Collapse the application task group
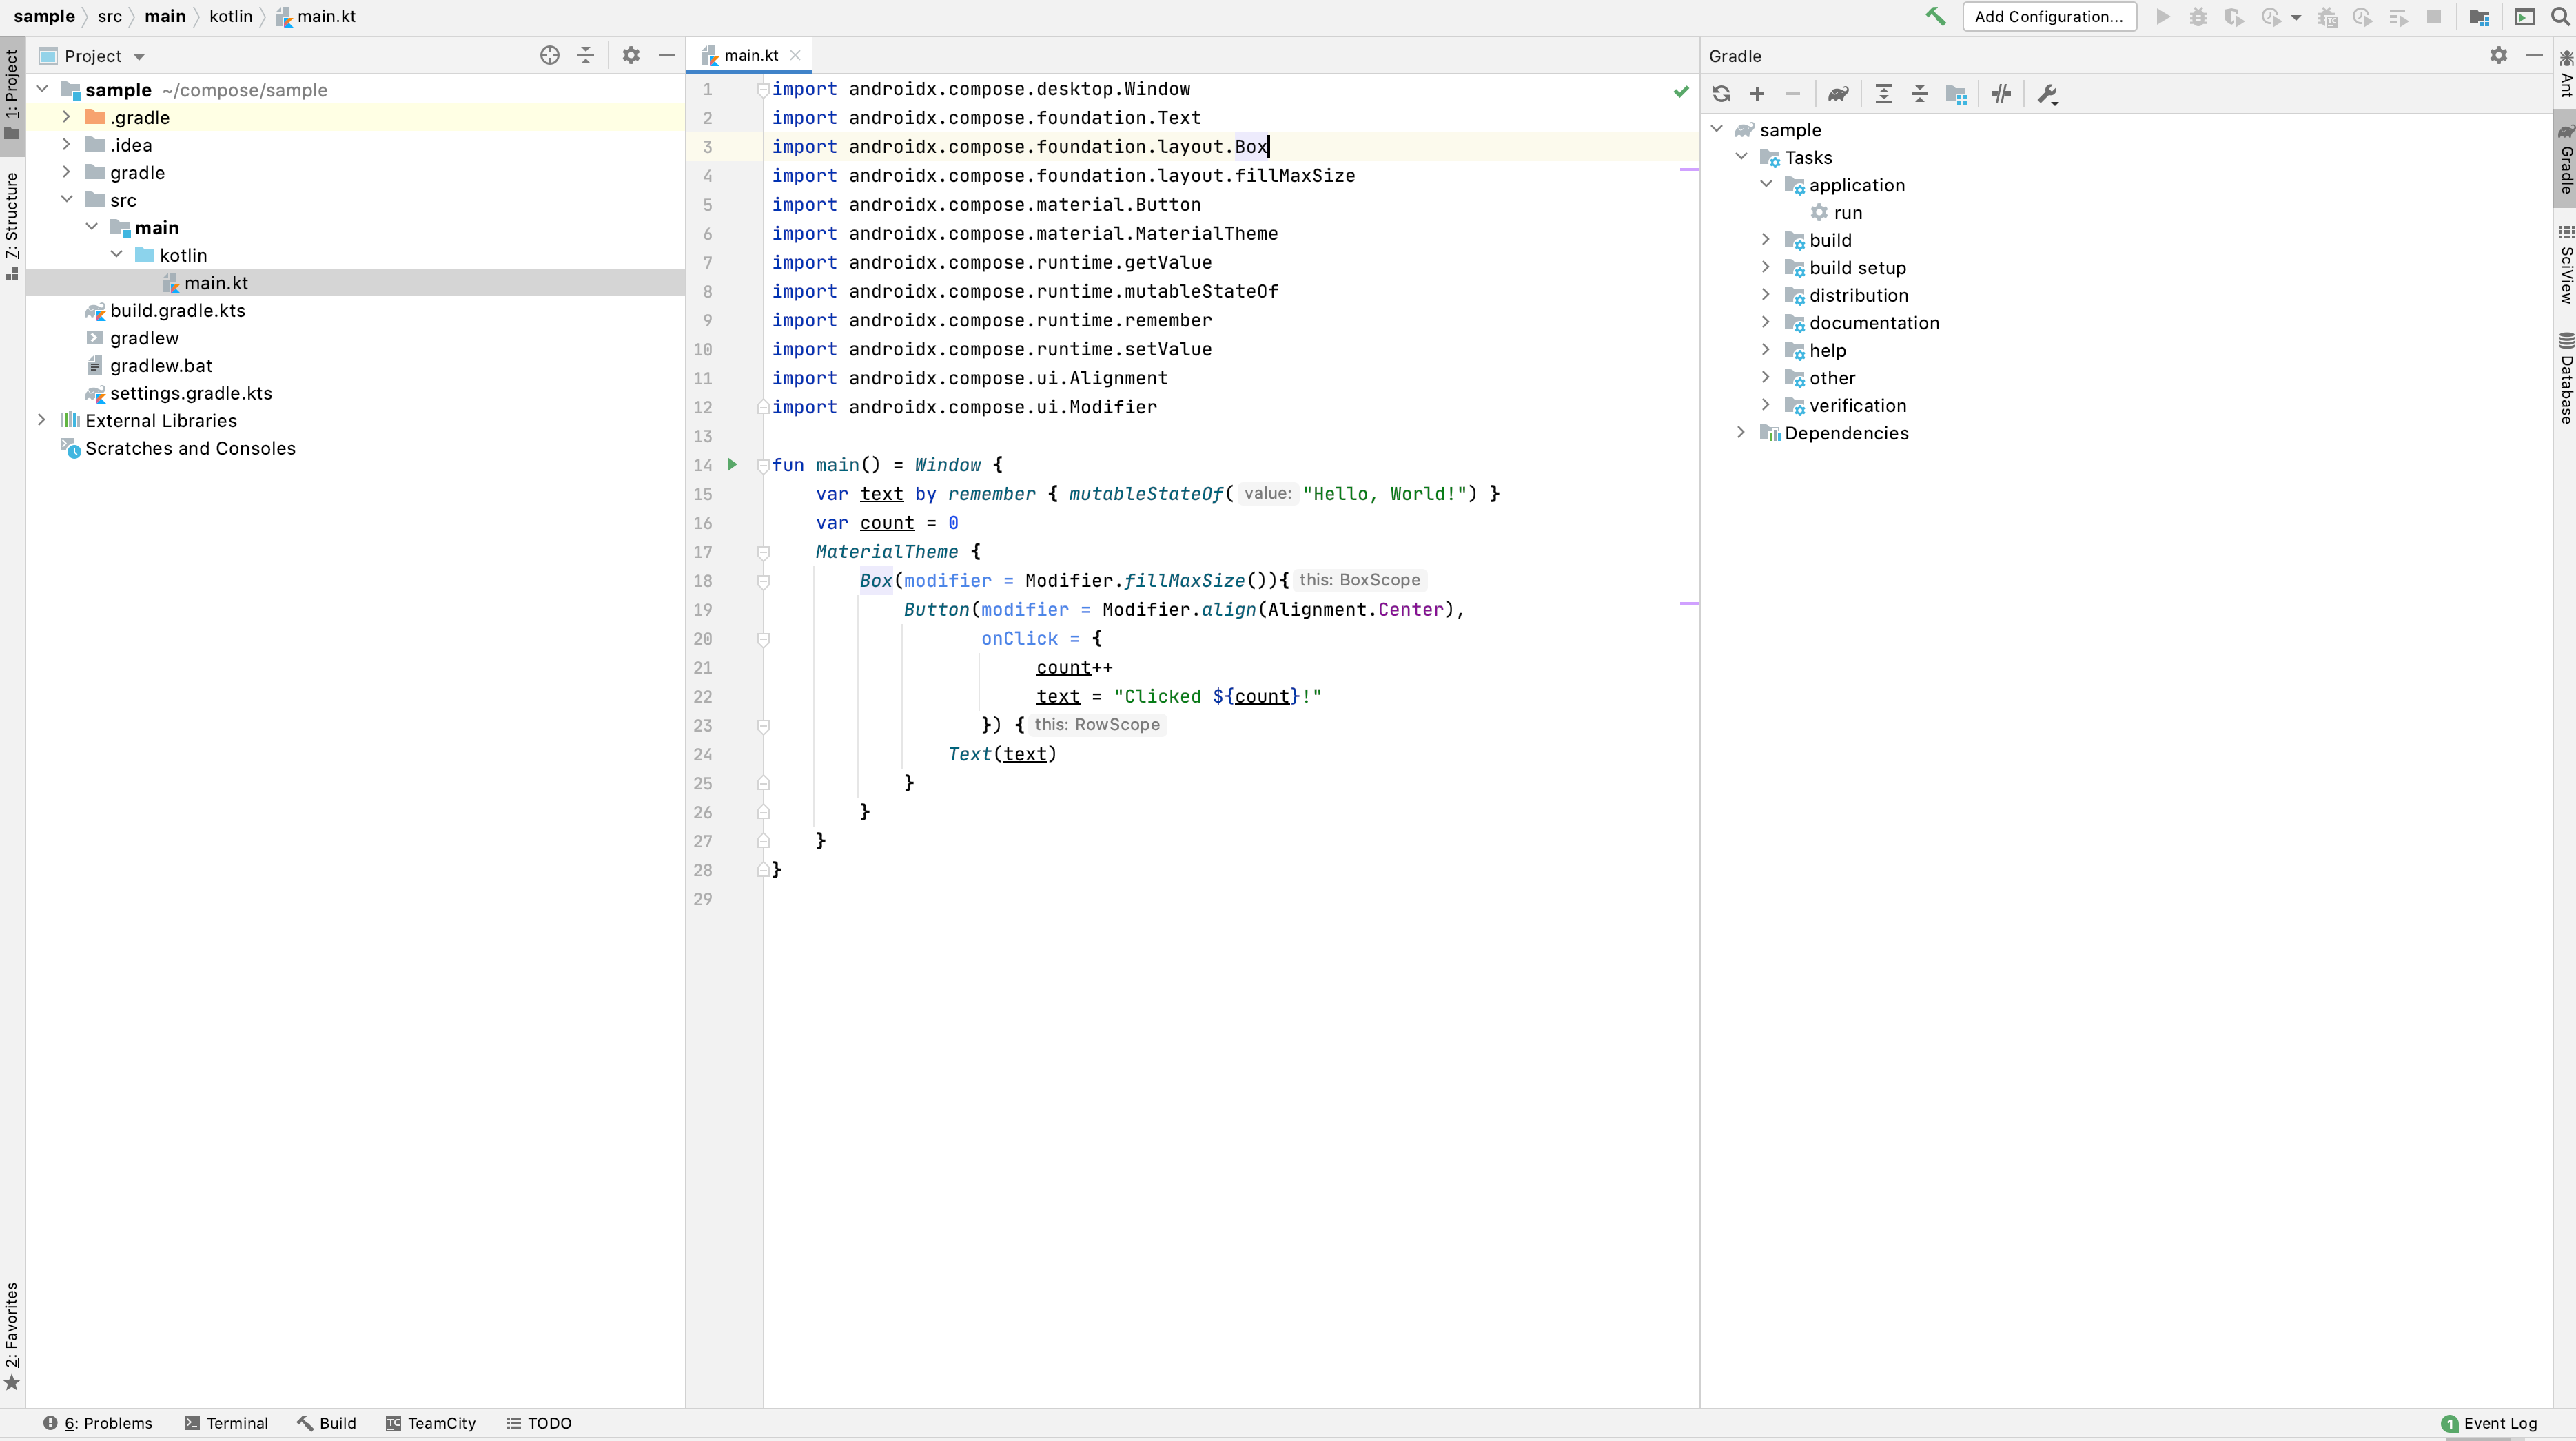This screenshot has height=1441, width=2576. click(x=1767, y=185)
